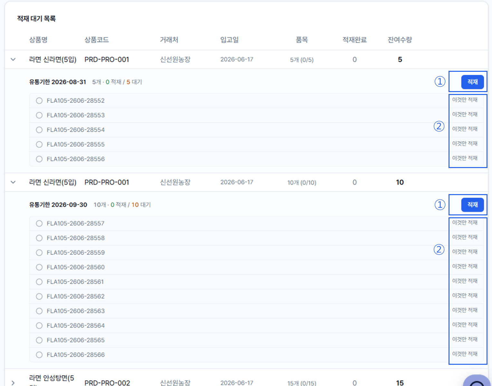
Task: Expand the 라면 안성탕면 PRD-PRO-002 row
Action: (x=13, y=383)
